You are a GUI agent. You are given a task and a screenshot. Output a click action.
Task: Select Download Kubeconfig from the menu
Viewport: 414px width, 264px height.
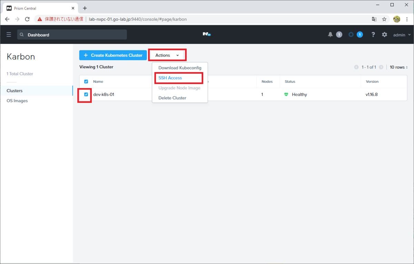pos(180,68)
